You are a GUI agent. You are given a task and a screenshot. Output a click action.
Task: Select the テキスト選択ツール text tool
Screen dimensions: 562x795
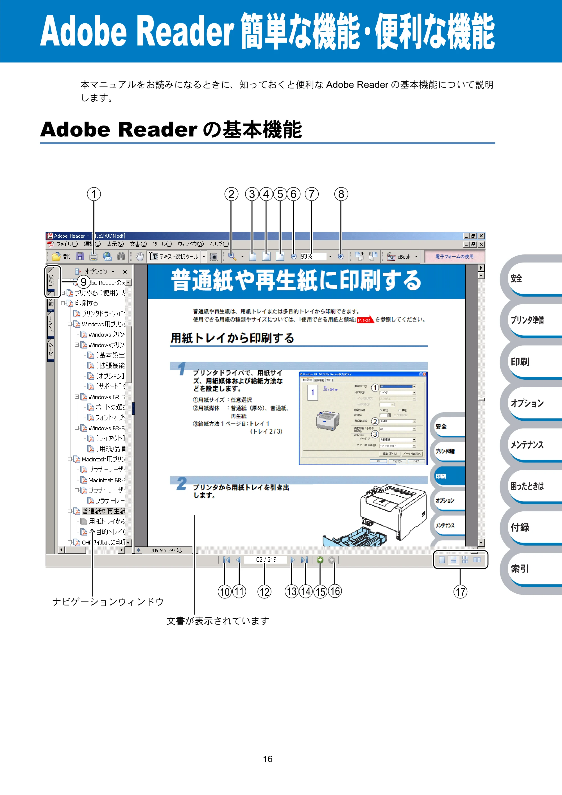pyautogui.click(x=174, y=257)
